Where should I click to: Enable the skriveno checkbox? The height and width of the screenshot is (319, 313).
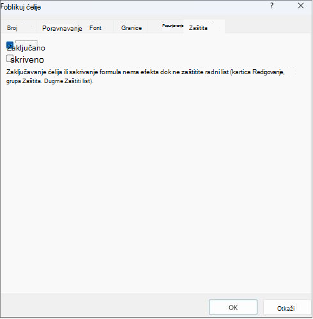pyautogui.click(x=10, y=58)
